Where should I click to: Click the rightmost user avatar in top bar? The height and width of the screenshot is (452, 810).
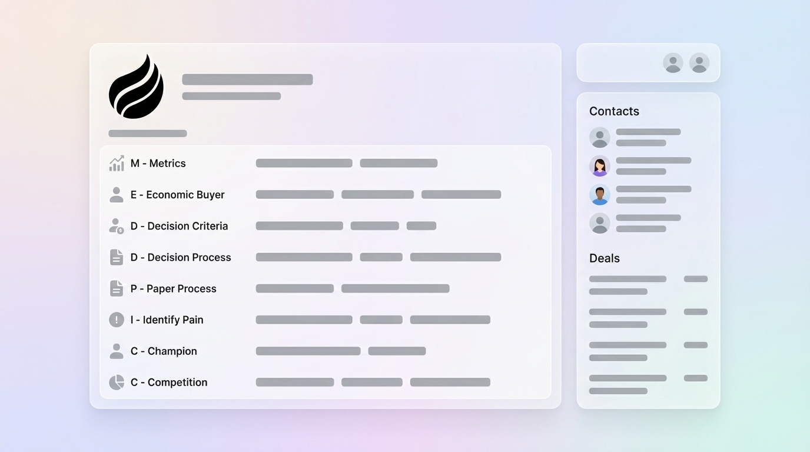[x=699, y=63]
